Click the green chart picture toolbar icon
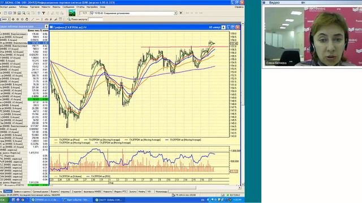Image resolution: width=362 pixels, height=203 pixels. [72, 13]
